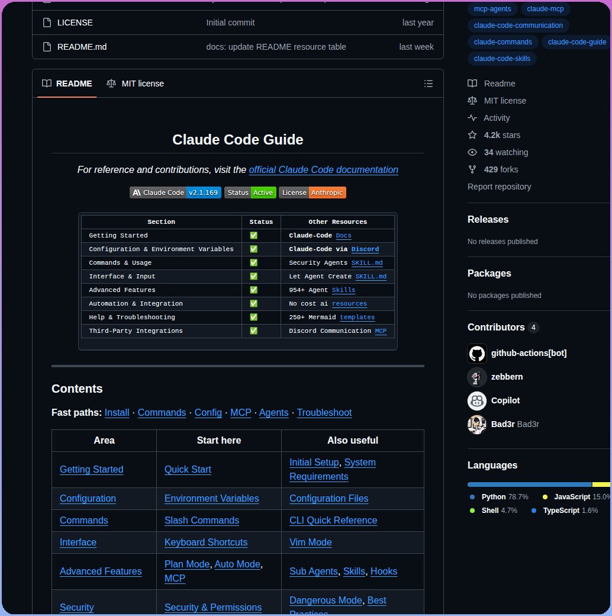
Task: Click the README.md file icon
Action: (x=47, y=47)
